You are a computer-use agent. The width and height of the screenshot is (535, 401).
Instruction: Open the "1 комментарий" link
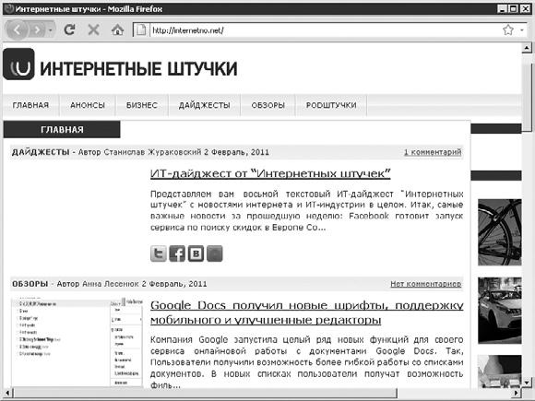433,152
